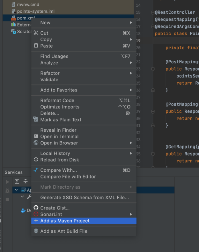Expand the Copy submenu arrow
The image size is (199, 252).
[131, 39]
